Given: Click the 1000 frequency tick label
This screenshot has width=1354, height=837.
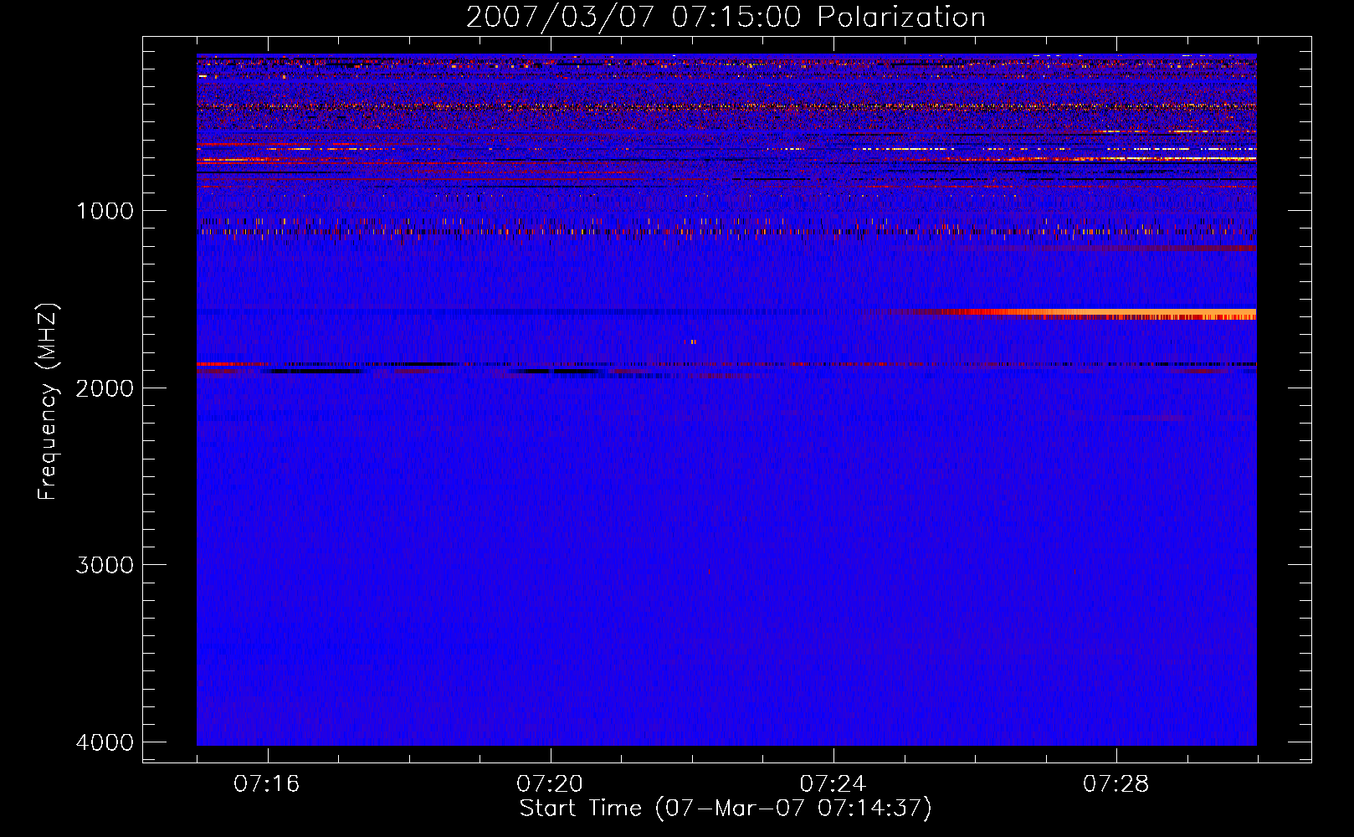Looking at the screenshot, I should (x=105, y=211).
